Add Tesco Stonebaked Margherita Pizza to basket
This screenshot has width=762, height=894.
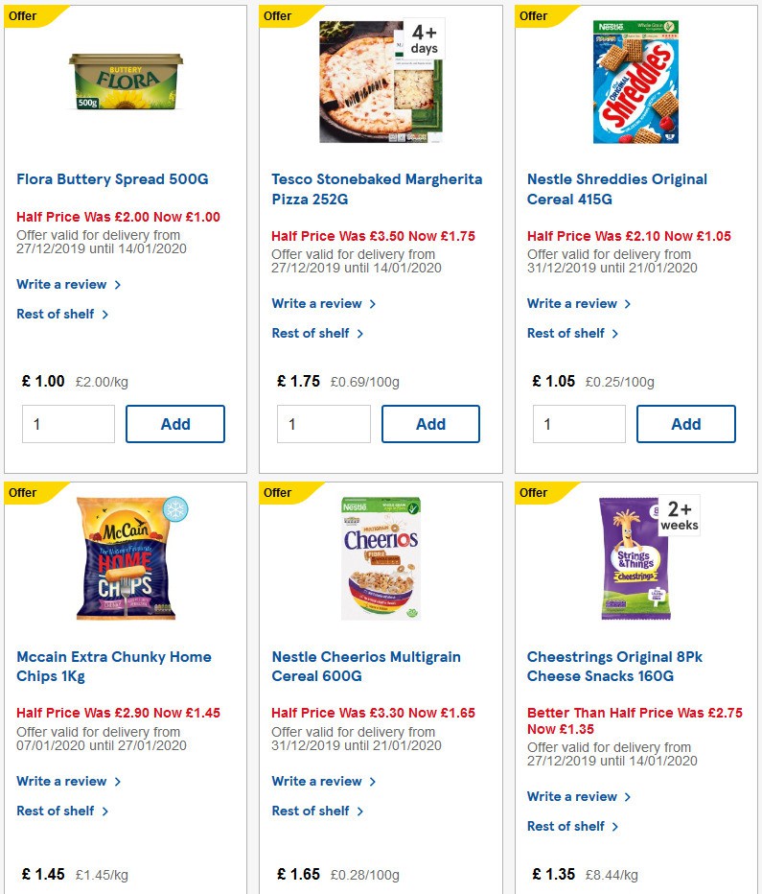pyautogui.click(x=430, y=423)
